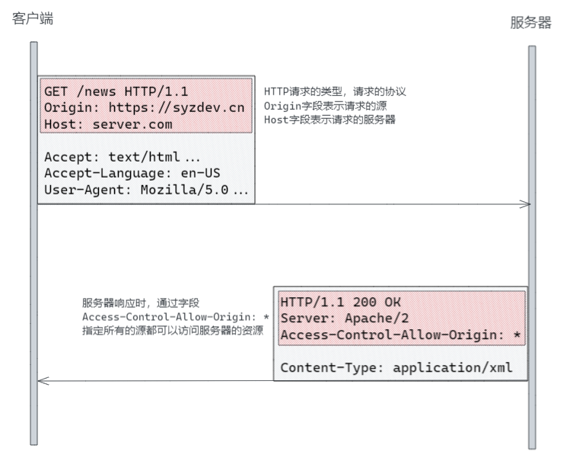570x461 pixels.
Task: Click the annotation 'Access-Control-Allow-Origin: *' on the left
Action: 176,317
